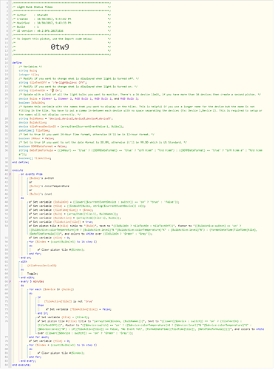Viewport: 275px width, 370px height.
Task: Click the '/* Variables */' comment
Action: [x=30, y=67]
